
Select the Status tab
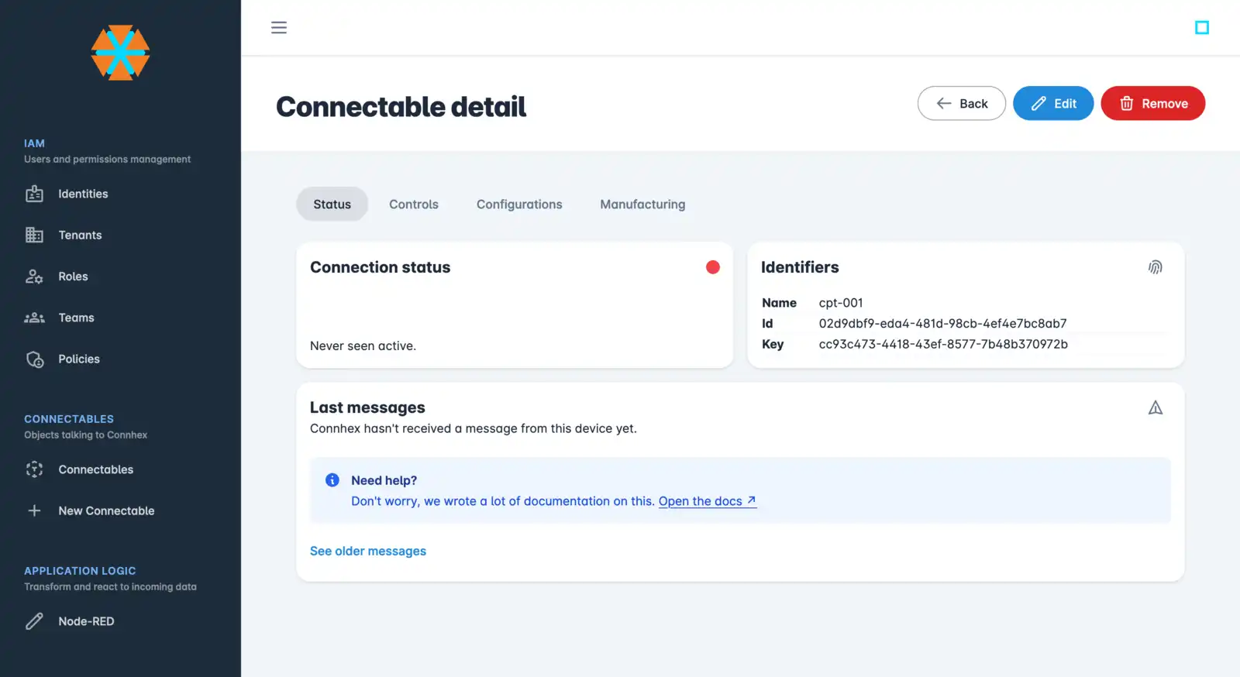[x=332, y=204]
